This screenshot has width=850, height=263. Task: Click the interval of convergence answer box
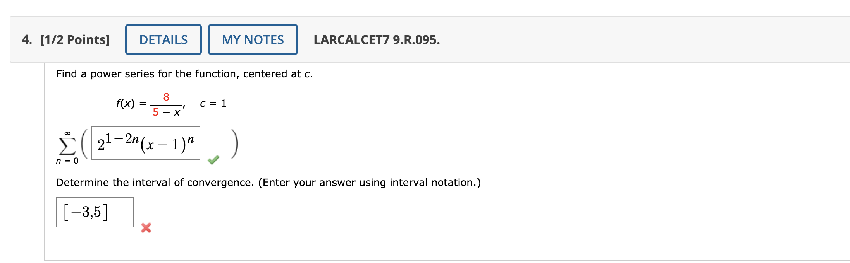[94, 212]
